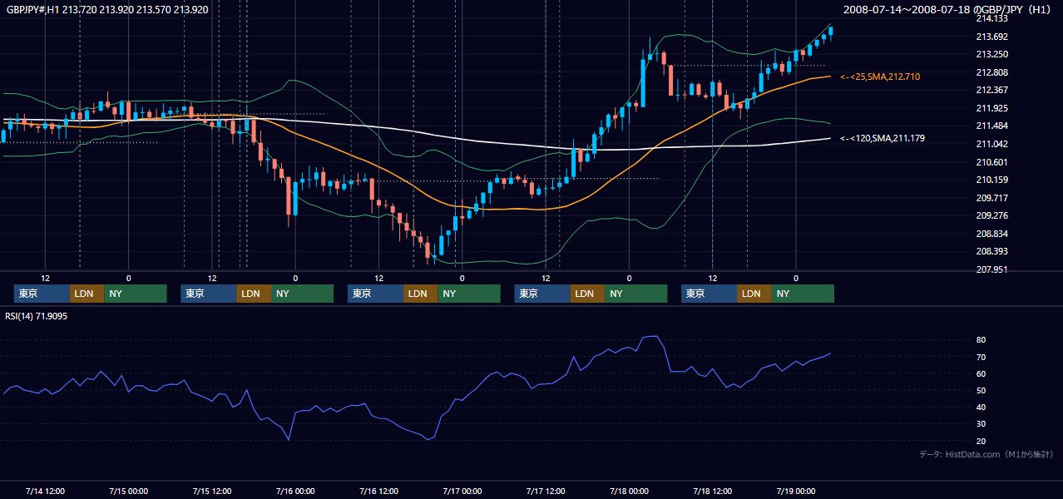Click price axis label 210.159
1063x499 pixels.
point(991,180)
